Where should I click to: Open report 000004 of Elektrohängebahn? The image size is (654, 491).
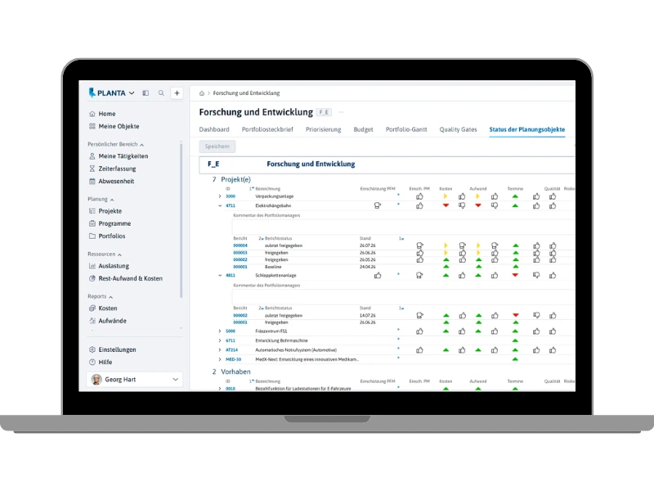pos(240,245)
